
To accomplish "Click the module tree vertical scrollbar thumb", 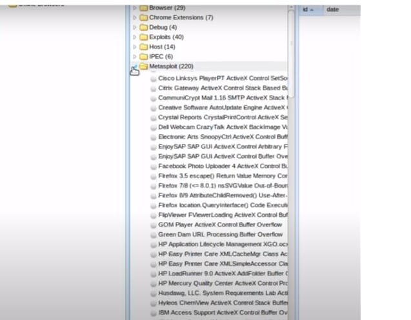I will click(291, 54).
